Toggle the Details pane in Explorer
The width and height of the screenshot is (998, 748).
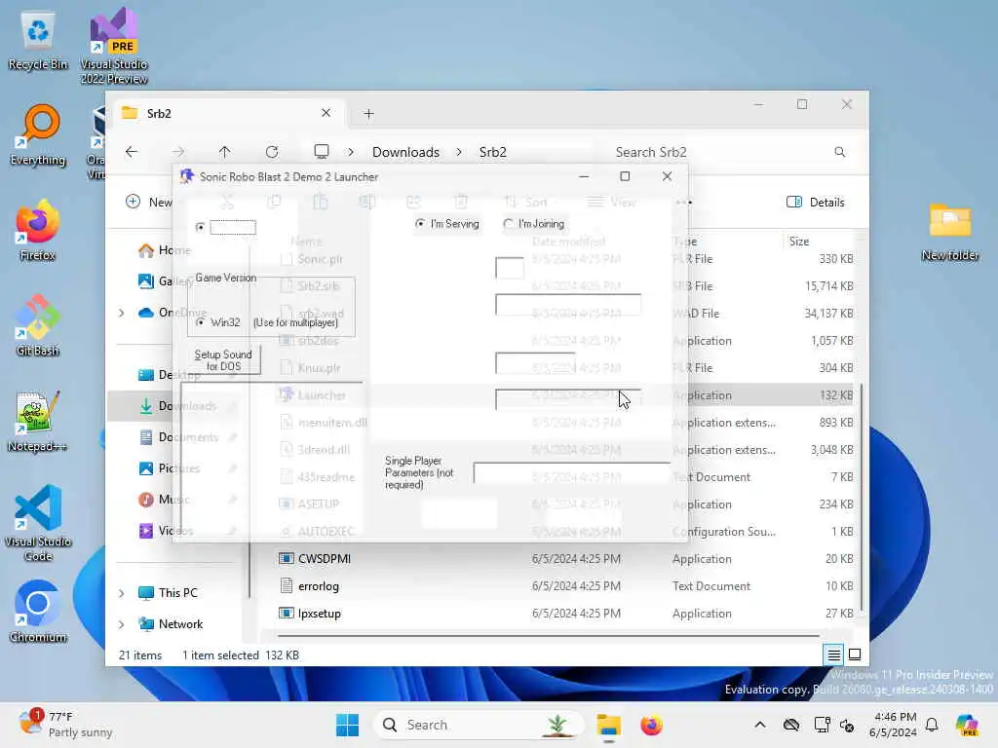coord(816,203)
